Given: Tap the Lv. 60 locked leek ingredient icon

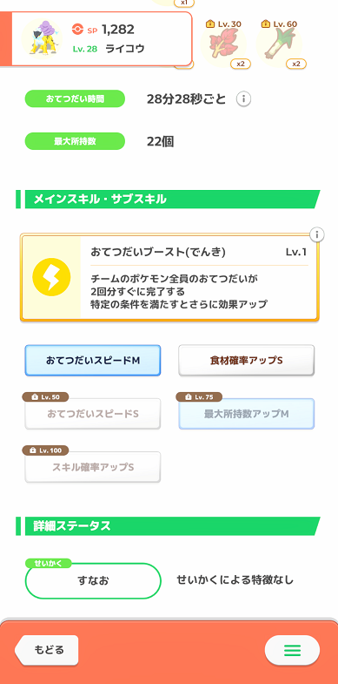Looking at the screenshot, I should [x=280, y=44].
